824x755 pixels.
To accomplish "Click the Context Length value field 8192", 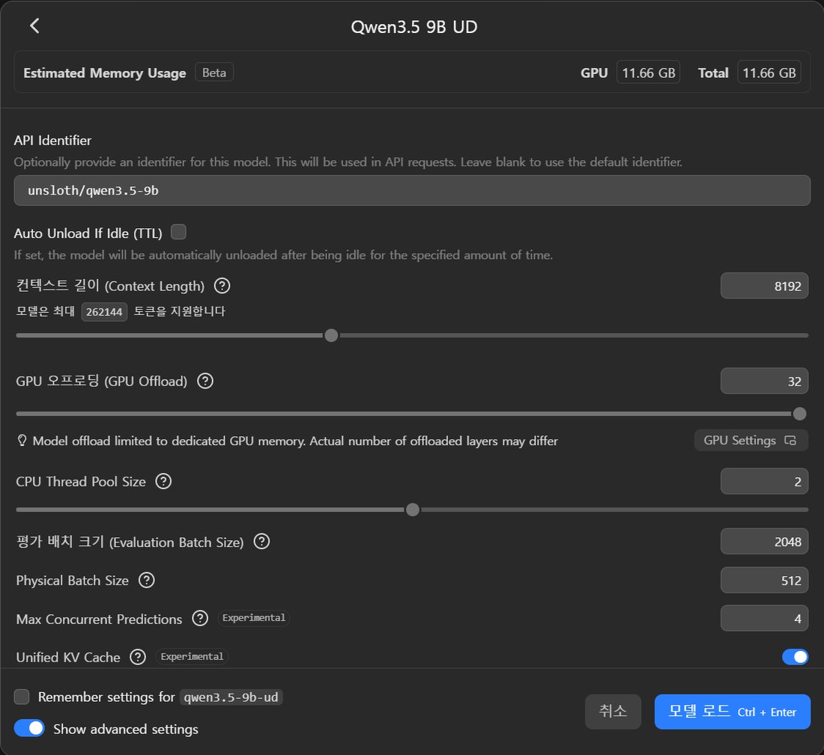I will [x=764, y=286].
